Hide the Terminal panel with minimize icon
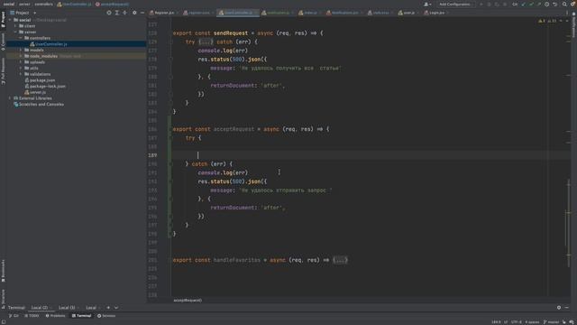The image size is (577, 325). [567, 308]
